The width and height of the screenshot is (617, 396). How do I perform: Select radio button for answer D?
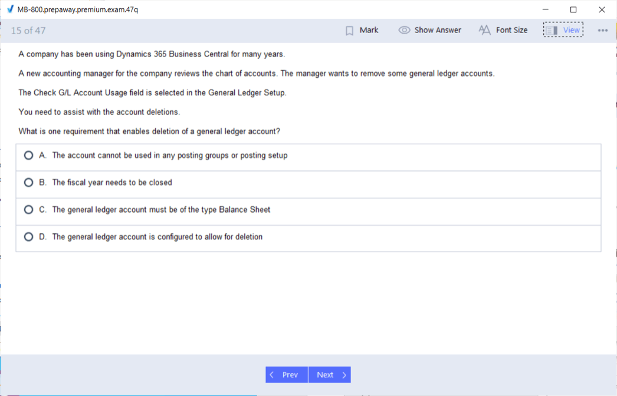pos(28,237)
